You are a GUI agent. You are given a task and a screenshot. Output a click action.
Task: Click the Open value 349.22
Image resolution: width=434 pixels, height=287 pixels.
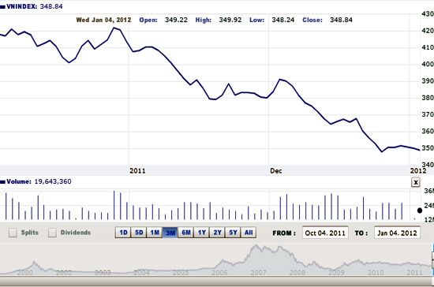(x=176, y=20)
